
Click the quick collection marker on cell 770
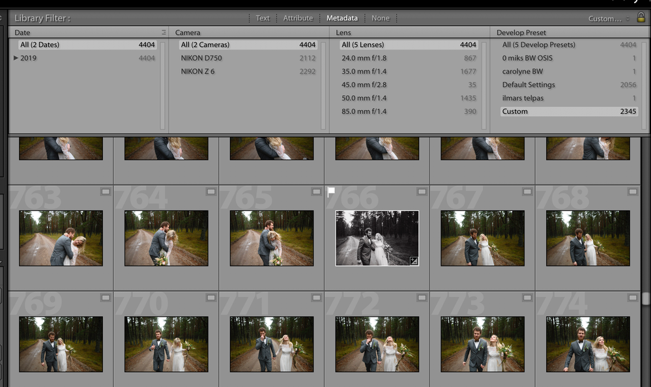coord(211,297)
